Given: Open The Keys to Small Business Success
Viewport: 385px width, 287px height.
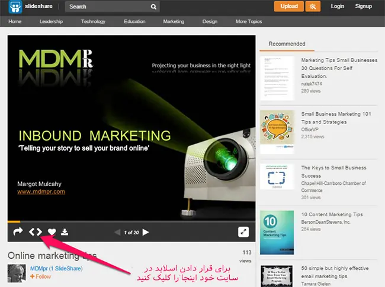Looking at the screenshot, I should [333, 172].
